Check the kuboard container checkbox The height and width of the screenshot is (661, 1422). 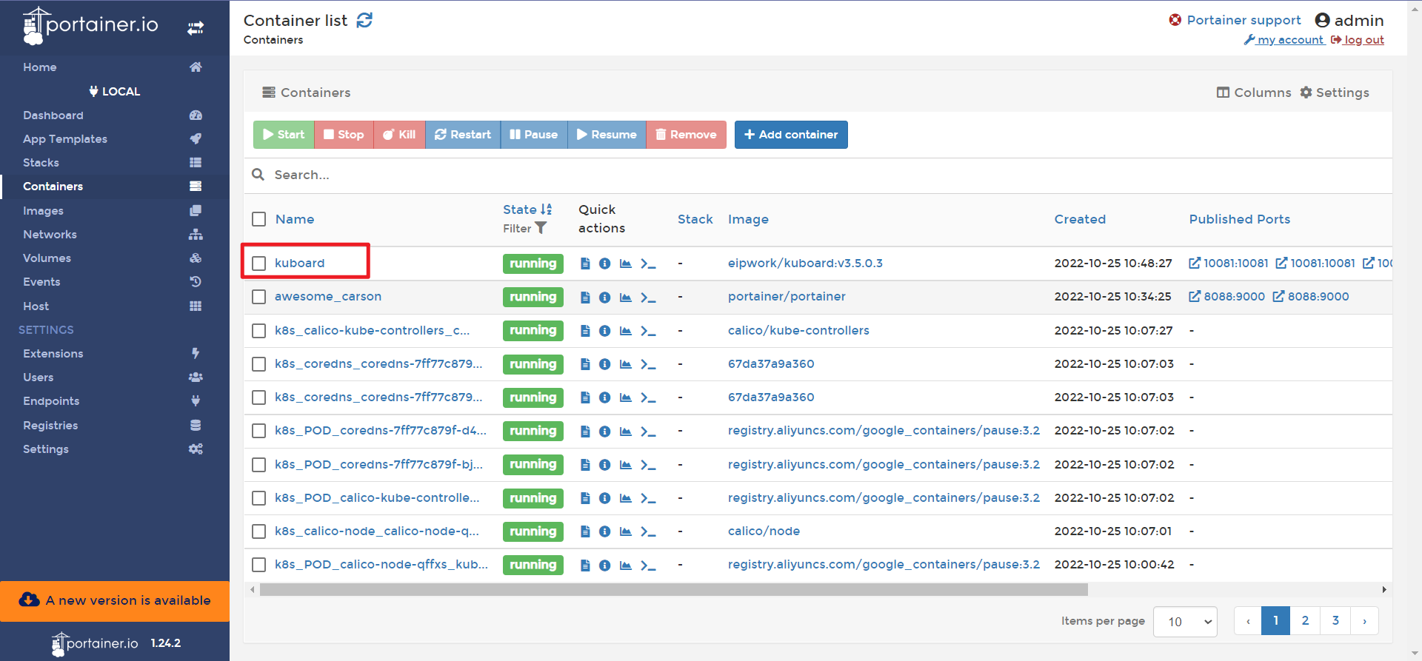(258, 263)
